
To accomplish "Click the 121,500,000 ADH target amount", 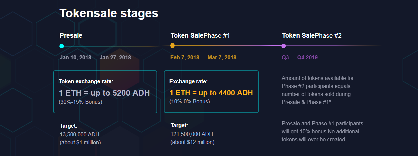I will (192, 134).
